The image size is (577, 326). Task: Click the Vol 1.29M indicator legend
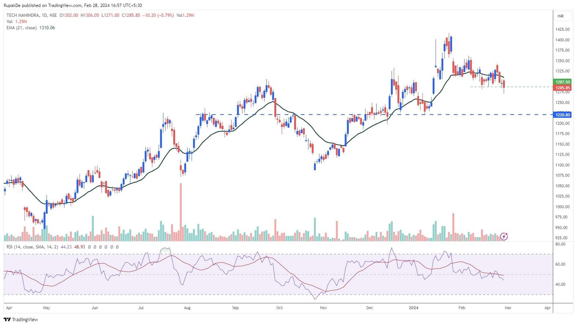(17, 22)
